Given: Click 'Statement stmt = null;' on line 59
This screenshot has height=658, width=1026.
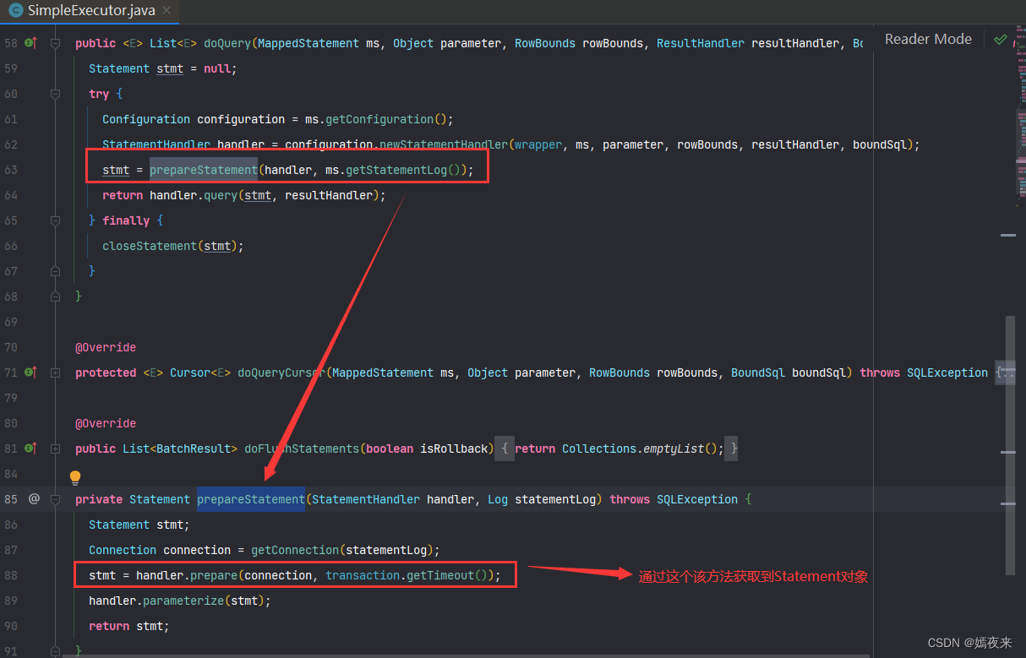Looking at the screenshot, I should (x=163, y=68).
